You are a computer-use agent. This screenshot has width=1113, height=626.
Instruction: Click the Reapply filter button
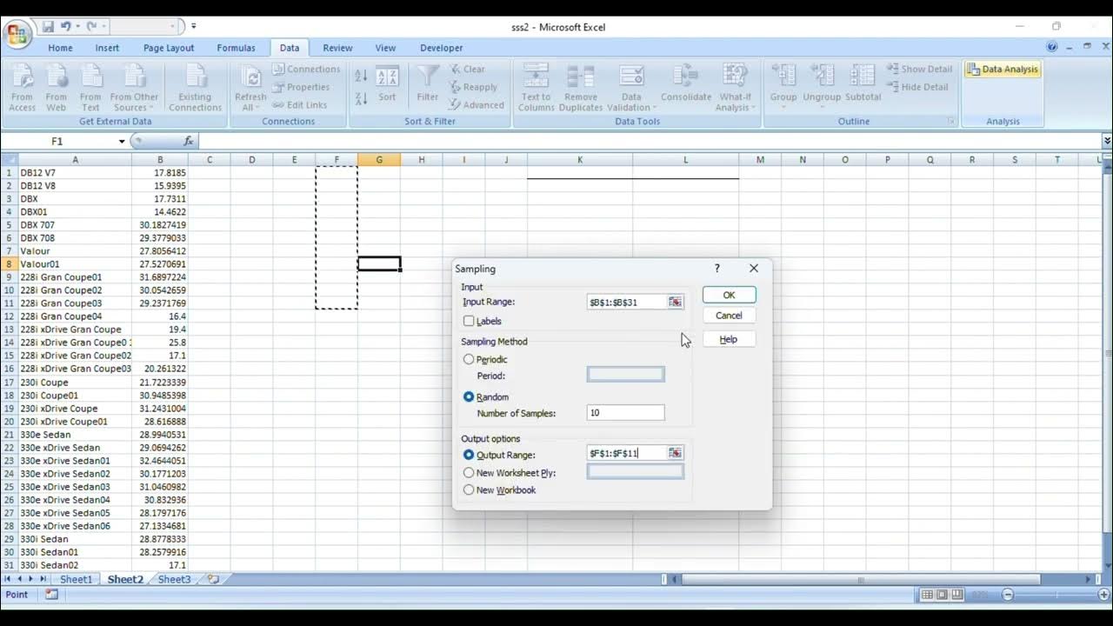[474, 87]
